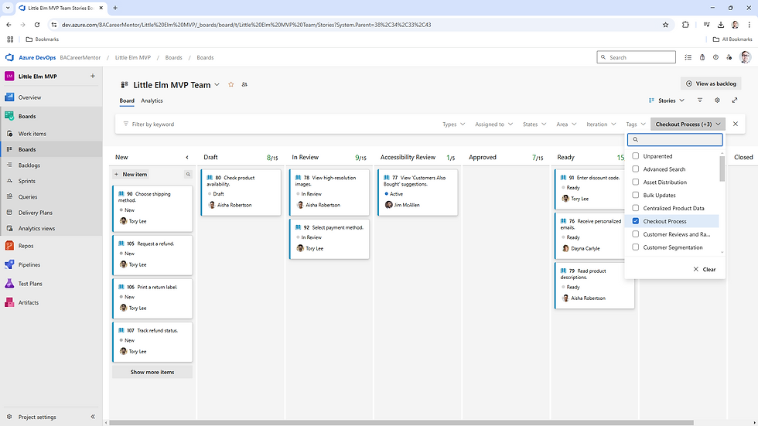Enter full screen mode for the board
758x426 pixels.
[735, 101]
